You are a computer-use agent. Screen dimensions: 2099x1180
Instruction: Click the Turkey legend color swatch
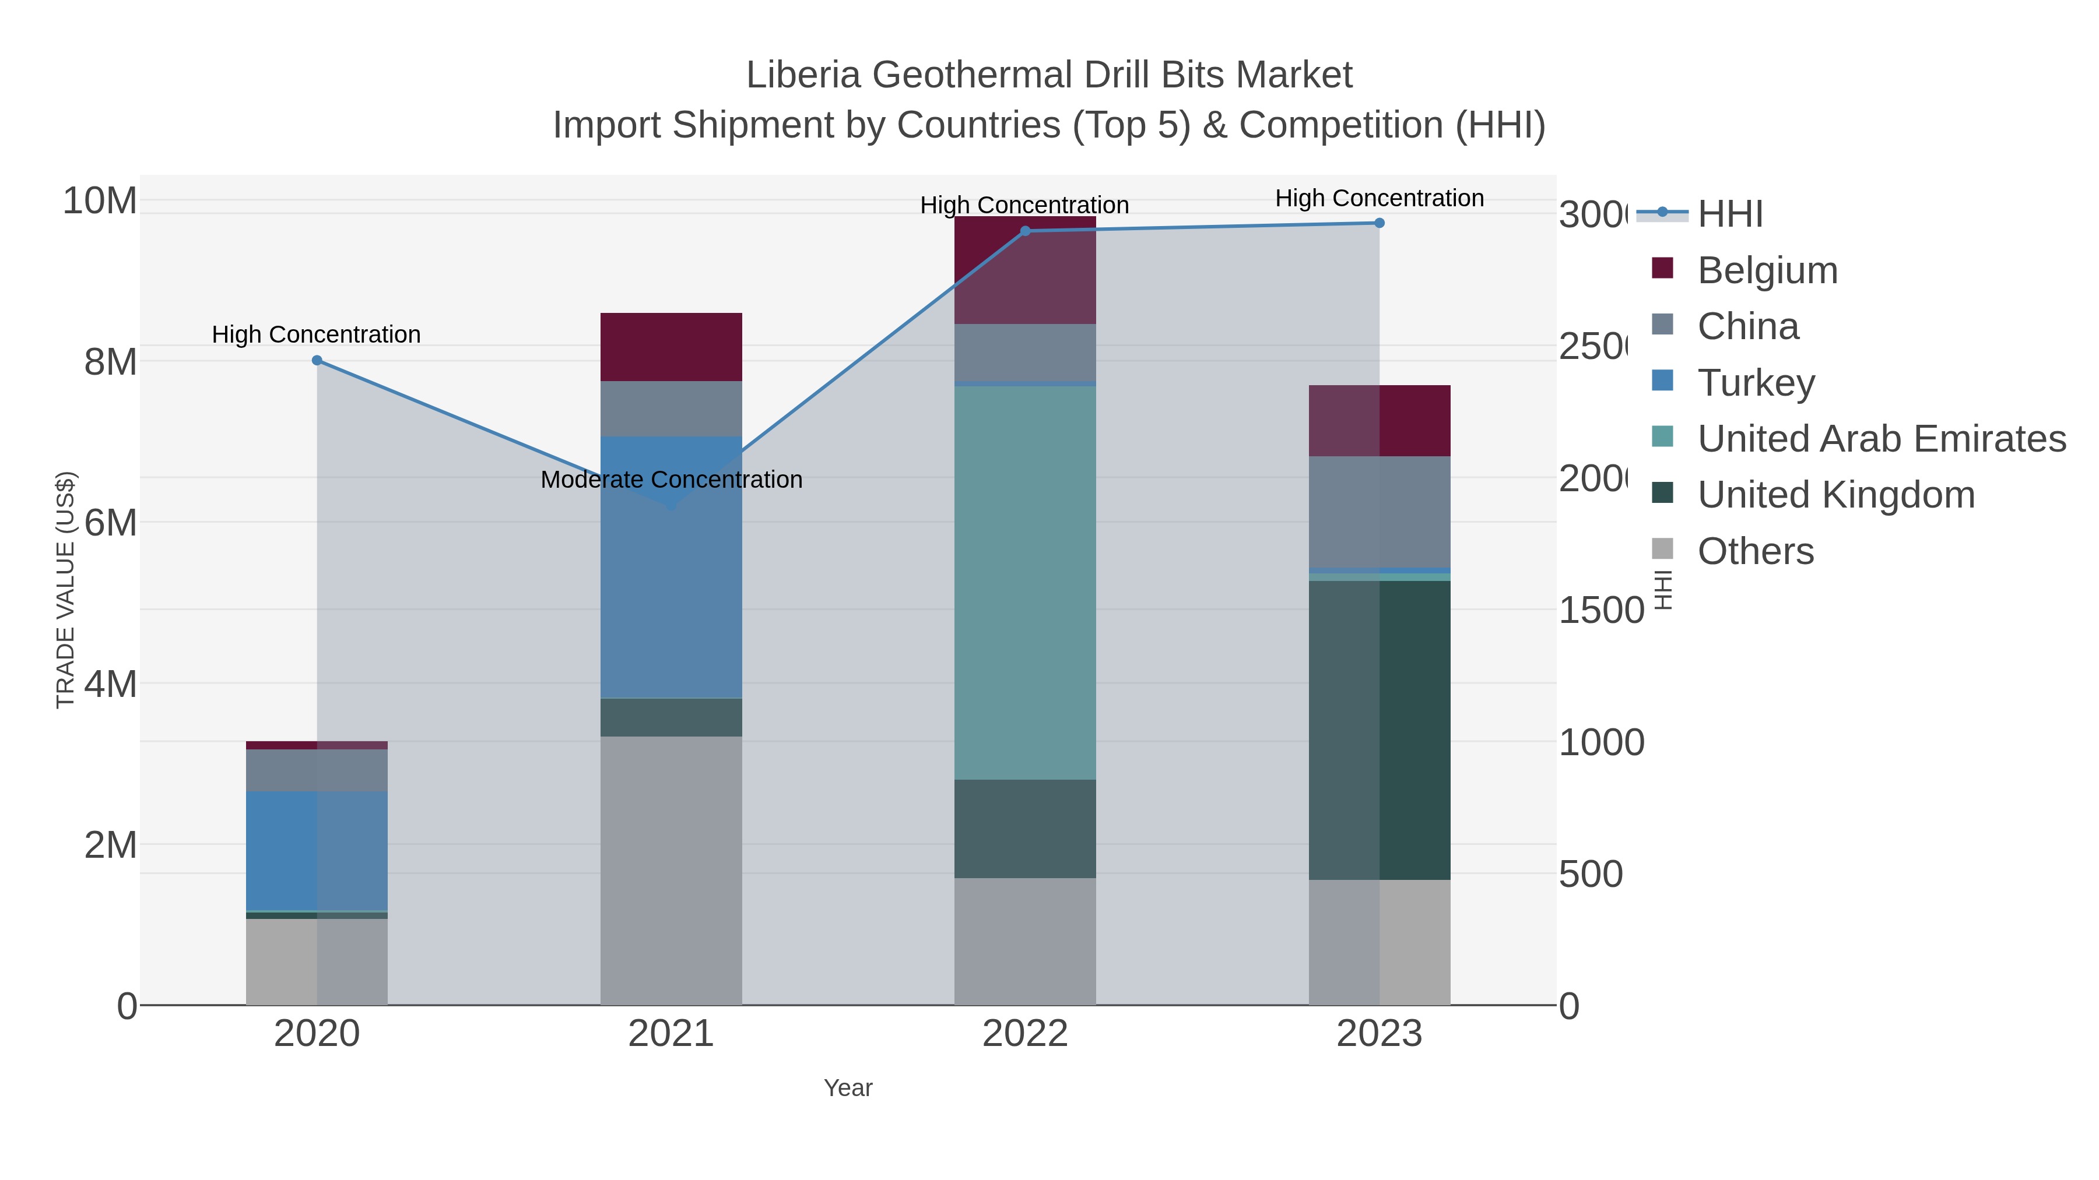(x=1662, y=381)
